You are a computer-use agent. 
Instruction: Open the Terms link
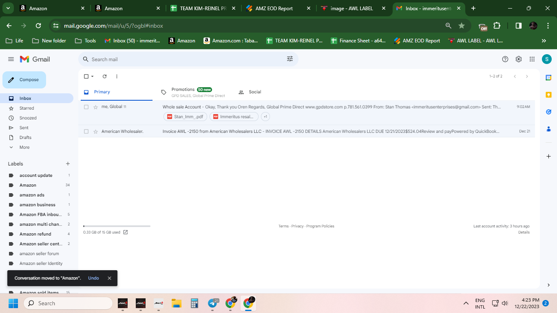(283, 226)
